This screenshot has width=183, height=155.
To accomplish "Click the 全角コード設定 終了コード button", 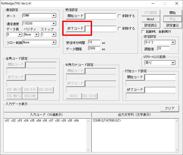I will [x=16, y=77].
